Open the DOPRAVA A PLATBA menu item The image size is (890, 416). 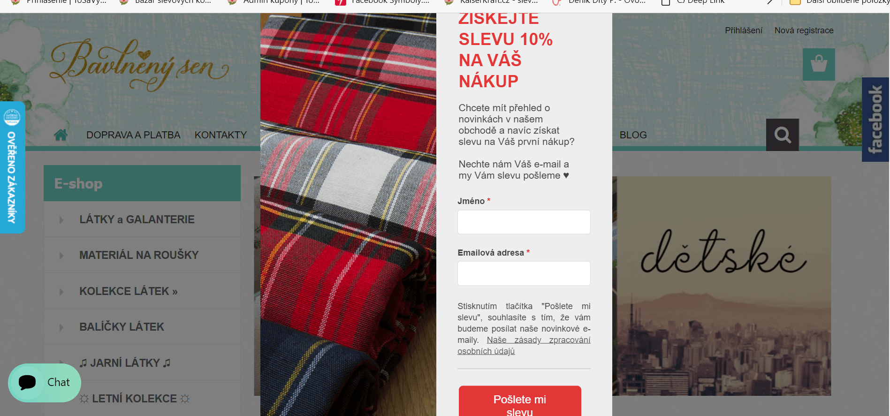click(x=133, y=135)
